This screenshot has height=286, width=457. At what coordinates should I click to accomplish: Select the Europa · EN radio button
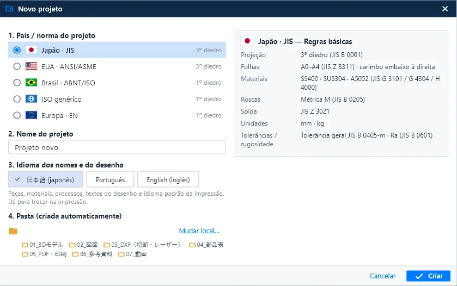[17, 115]
